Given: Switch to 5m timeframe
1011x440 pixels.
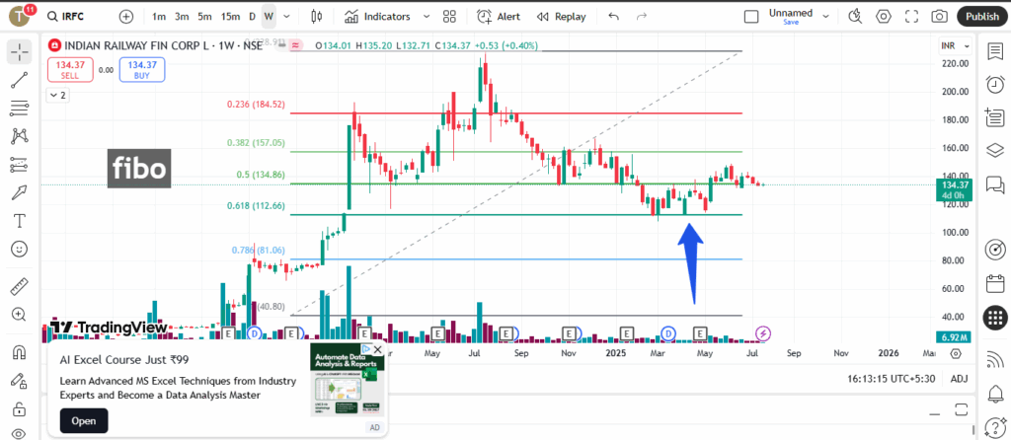Looking at the screenshot, I should click(x=204, y=17).
